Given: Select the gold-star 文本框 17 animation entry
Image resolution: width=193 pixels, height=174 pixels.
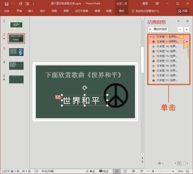Looking at the screenshot, I should (169, 75).
